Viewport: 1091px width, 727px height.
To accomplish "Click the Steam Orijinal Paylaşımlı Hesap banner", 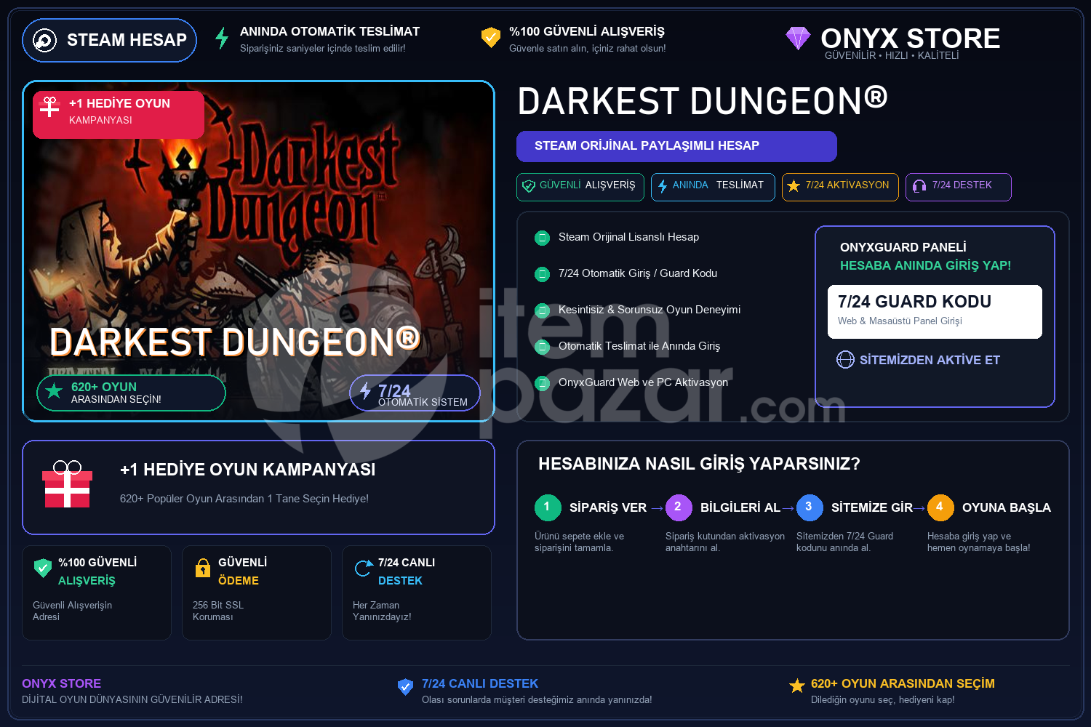I will [676, 146].
